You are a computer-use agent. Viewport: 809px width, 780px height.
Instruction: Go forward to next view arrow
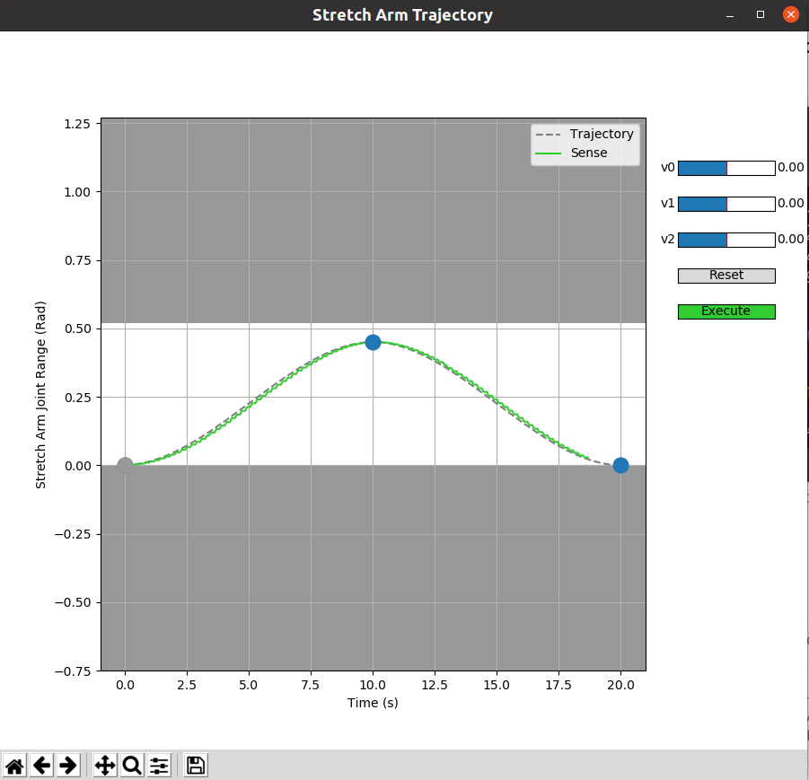coord(68,765)
